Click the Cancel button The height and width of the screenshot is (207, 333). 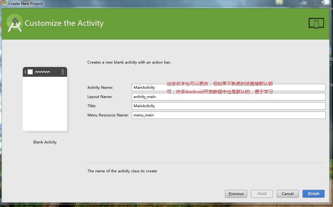click(287, 194)
